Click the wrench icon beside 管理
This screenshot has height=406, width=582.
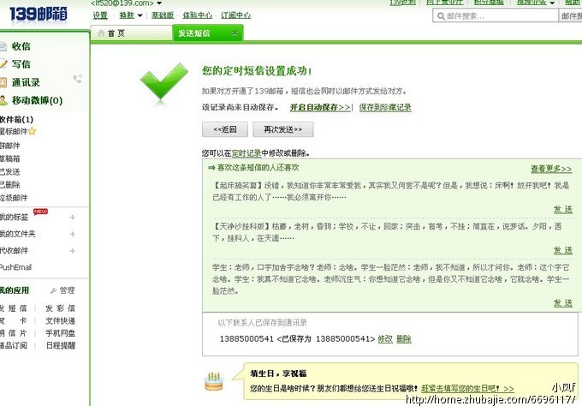click(53, 290)
